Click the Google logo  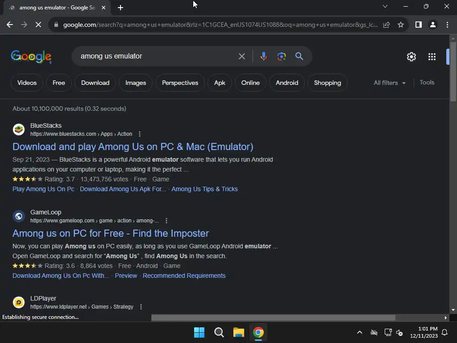(31, 57)
